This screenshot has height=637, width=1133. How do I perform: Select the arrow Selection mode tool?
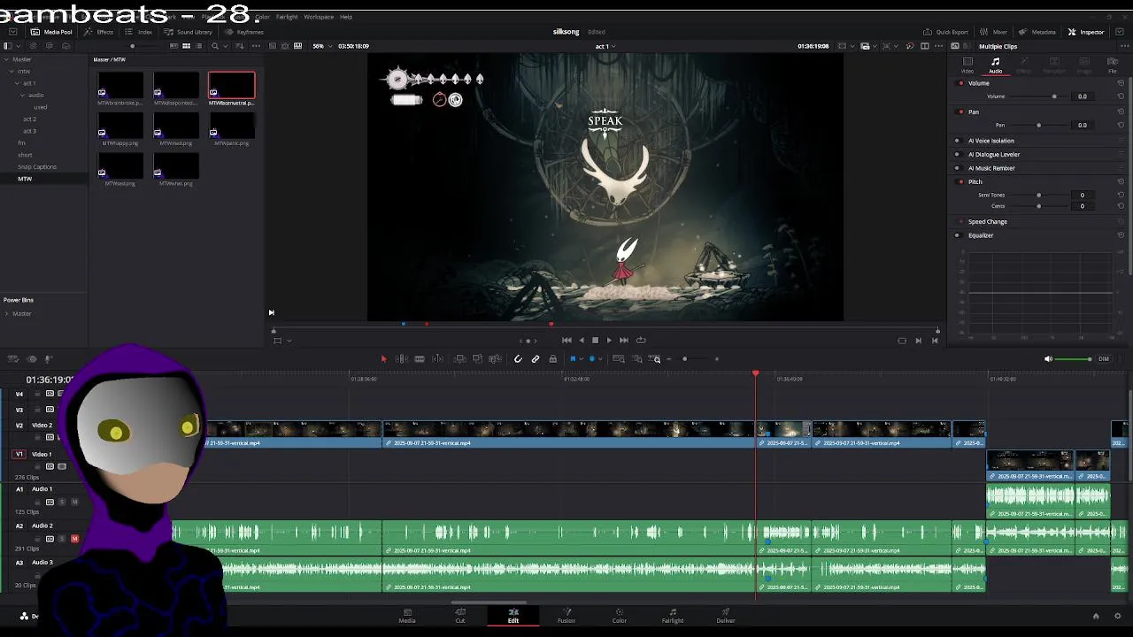[383, 359]
